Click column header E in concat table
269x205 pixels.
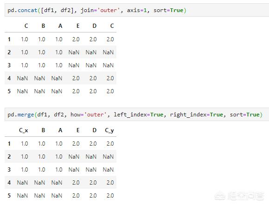tap(78, 26)
